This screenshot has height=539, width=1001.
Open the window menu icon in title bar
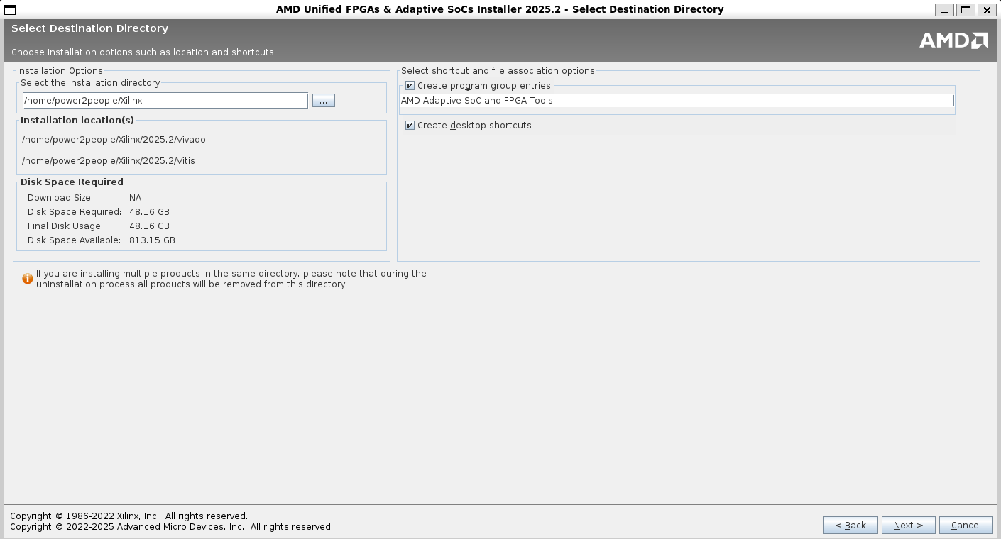click(10, 9)
